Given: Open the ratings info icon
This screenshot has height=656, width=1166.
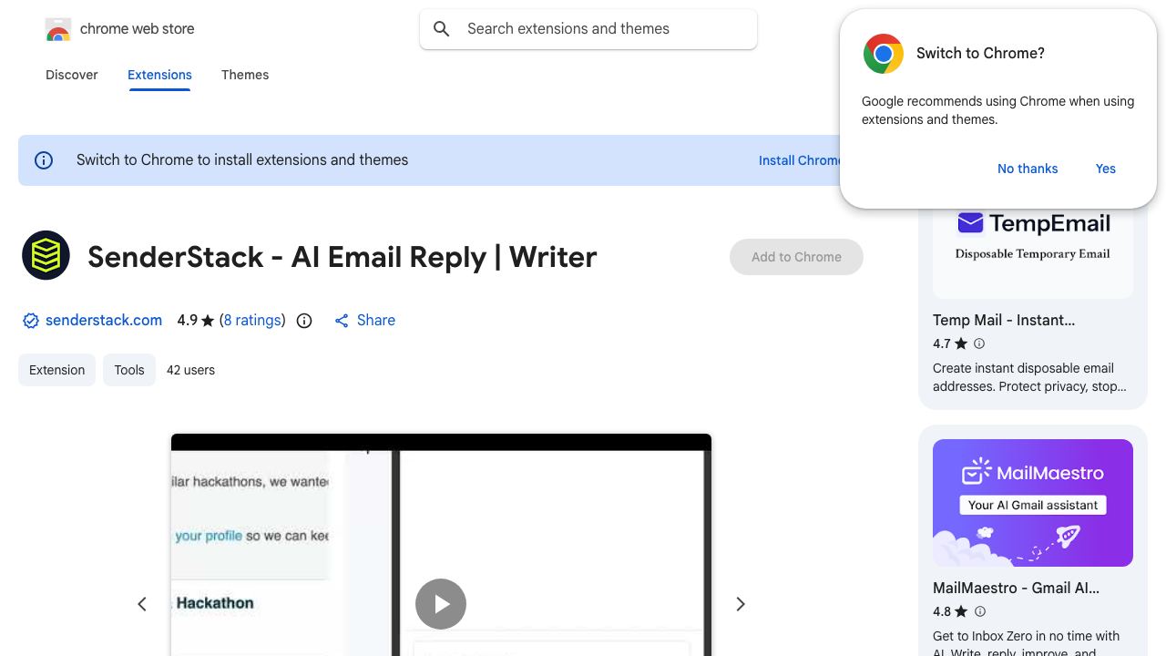Looking at the screenshot, I should [304, 321].
